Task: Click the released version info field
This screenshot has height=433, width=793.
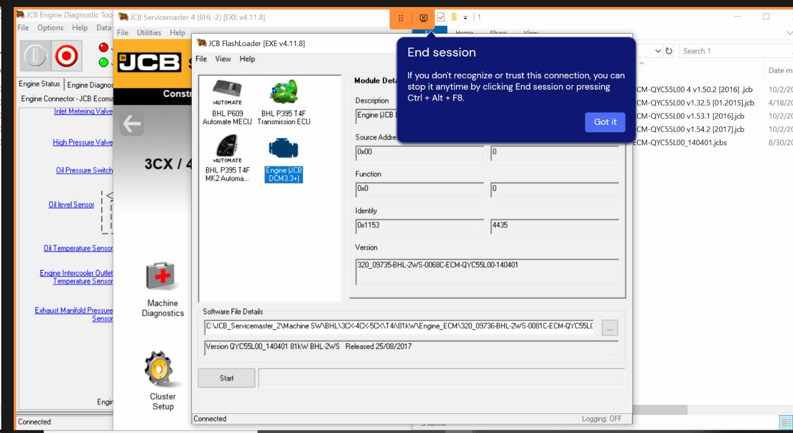Action: pos(411,348)
